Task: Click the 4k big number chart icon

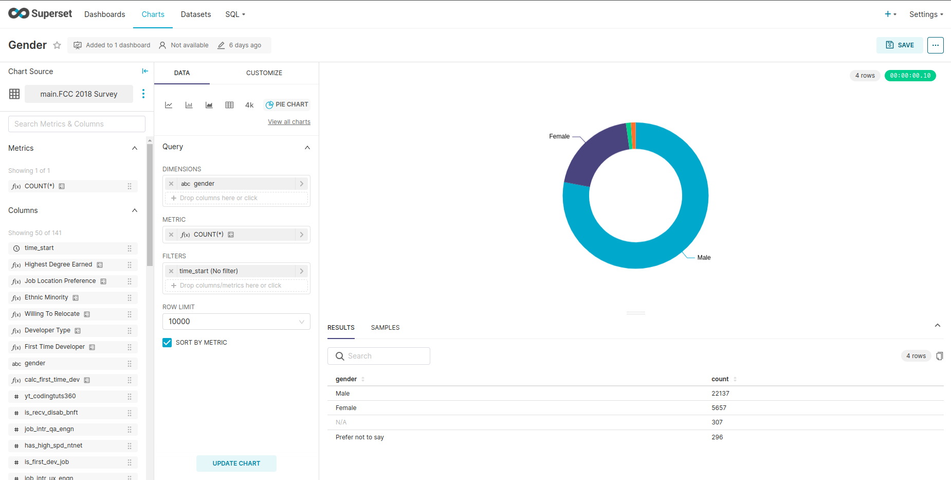Action: [249, 104]
